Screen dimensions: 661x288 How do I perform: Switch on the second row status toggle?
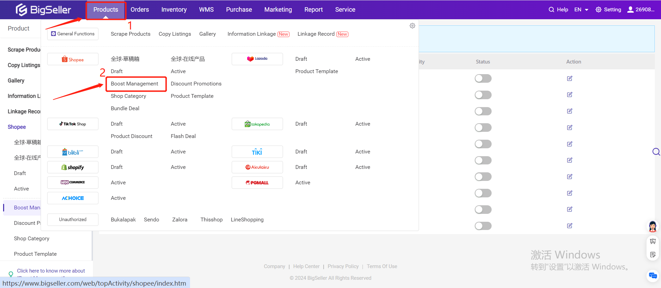(483, 95)
